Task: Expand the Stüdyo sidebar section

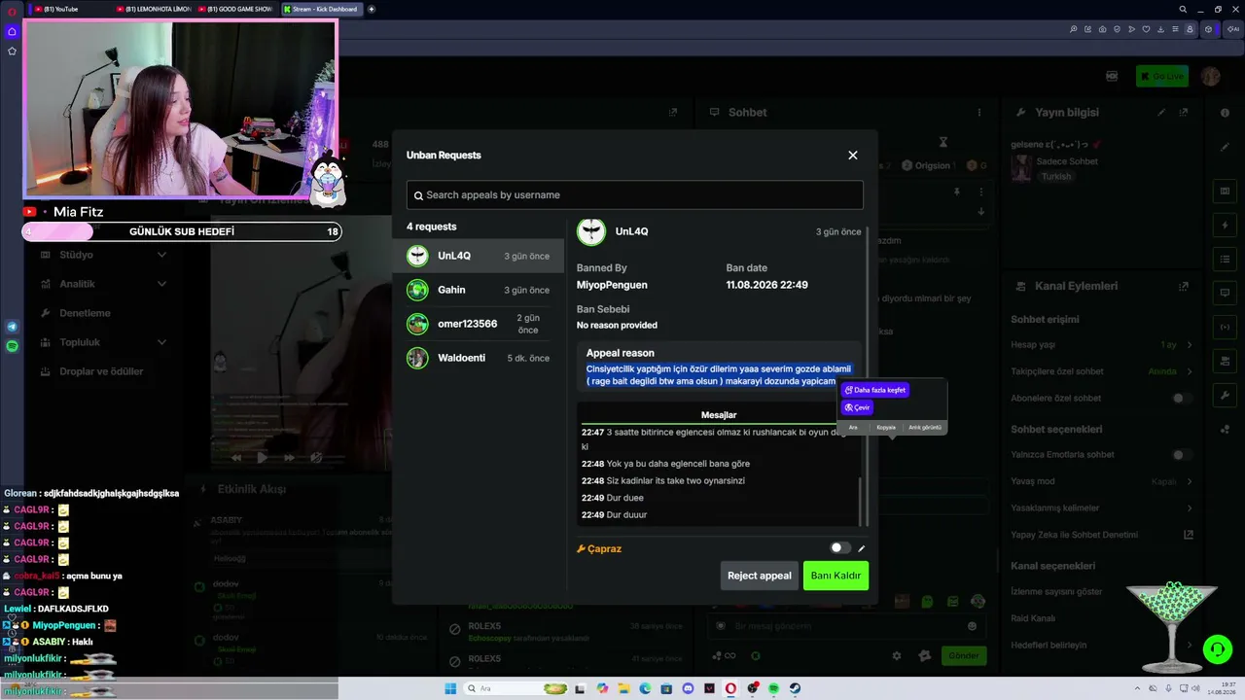Action: click(x=102, y=255)
